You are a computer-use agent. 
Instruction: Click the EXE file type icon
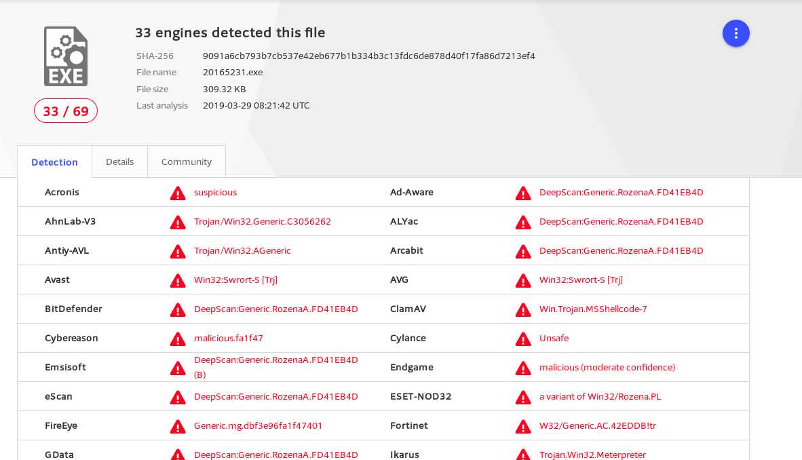point(66,56)
